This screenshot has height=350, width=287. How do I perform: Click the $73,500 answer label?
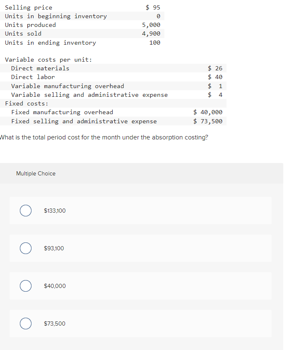coord(55,324)
